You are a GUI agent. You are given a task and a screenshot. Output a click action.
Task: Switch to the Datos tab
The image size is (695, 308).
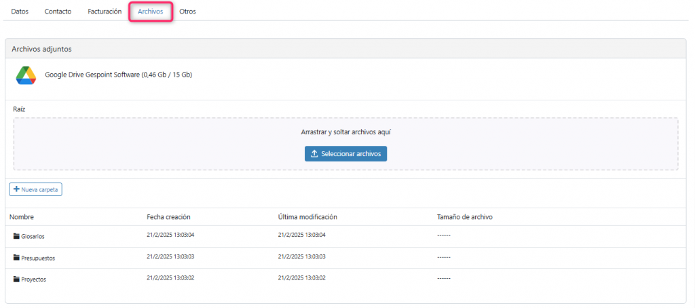(x=20, y=12)
